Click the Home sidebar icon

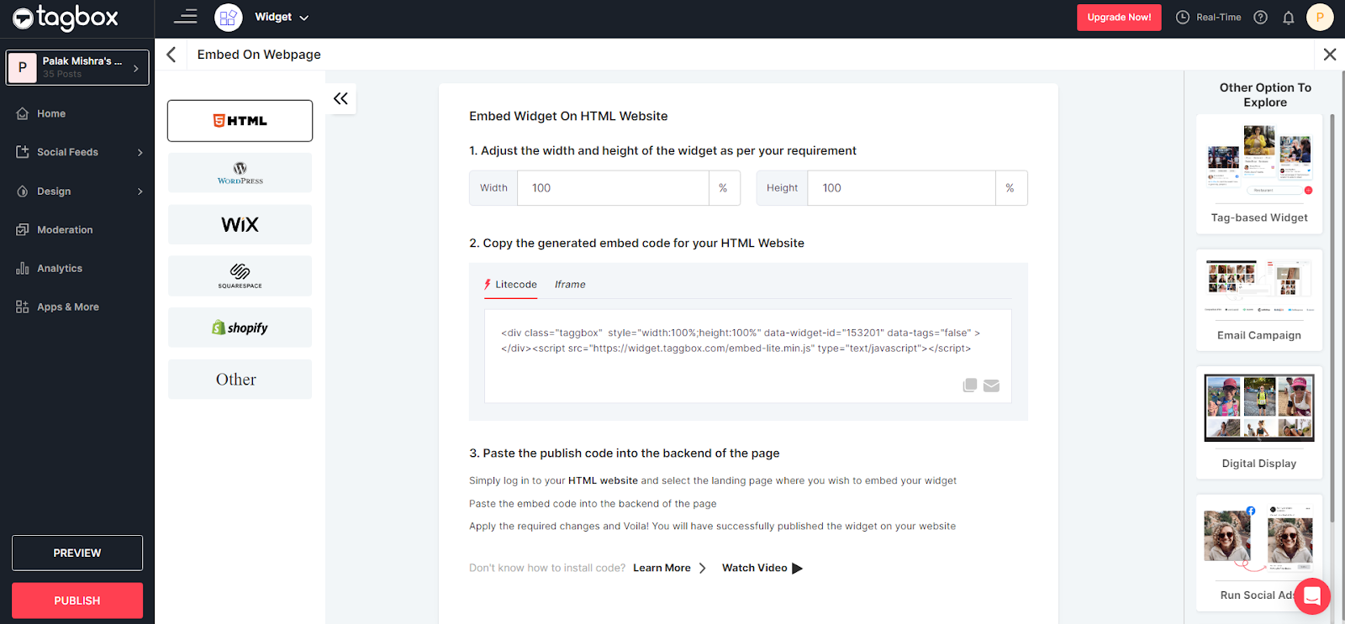click(x=23, y=113)
